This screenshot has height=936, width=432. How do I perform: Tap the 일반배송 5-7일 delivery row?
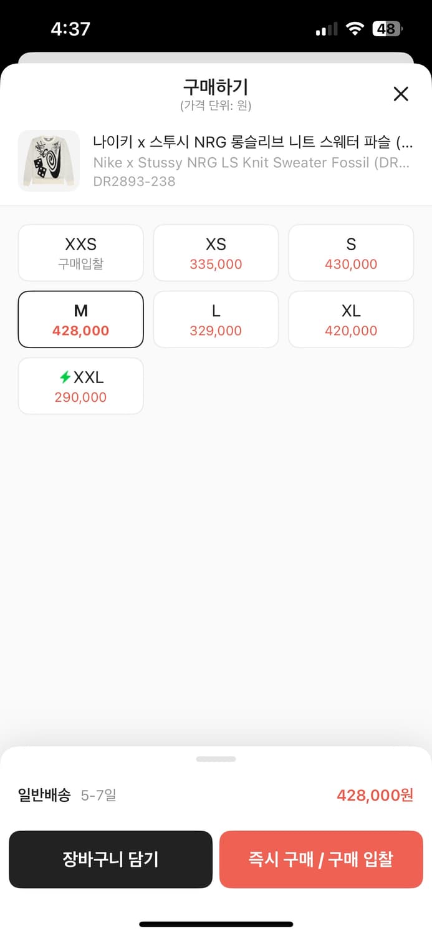[67, 795]
